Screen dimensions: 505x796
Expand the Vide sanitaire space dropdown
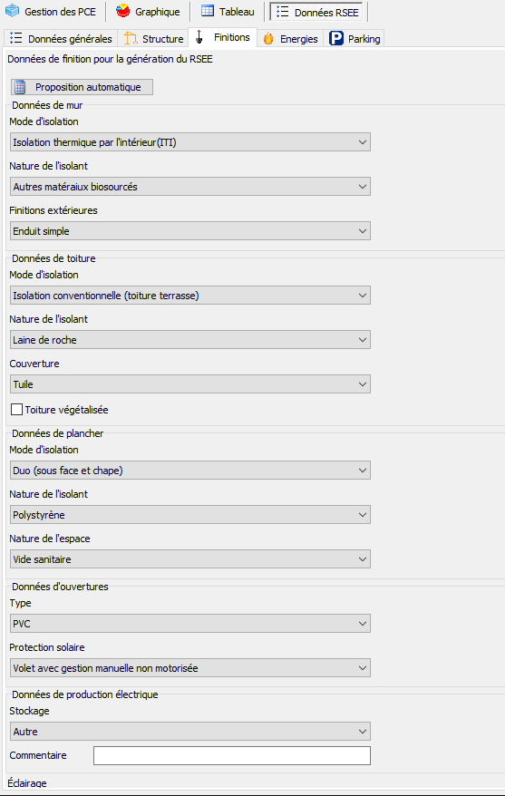(190, 559)
